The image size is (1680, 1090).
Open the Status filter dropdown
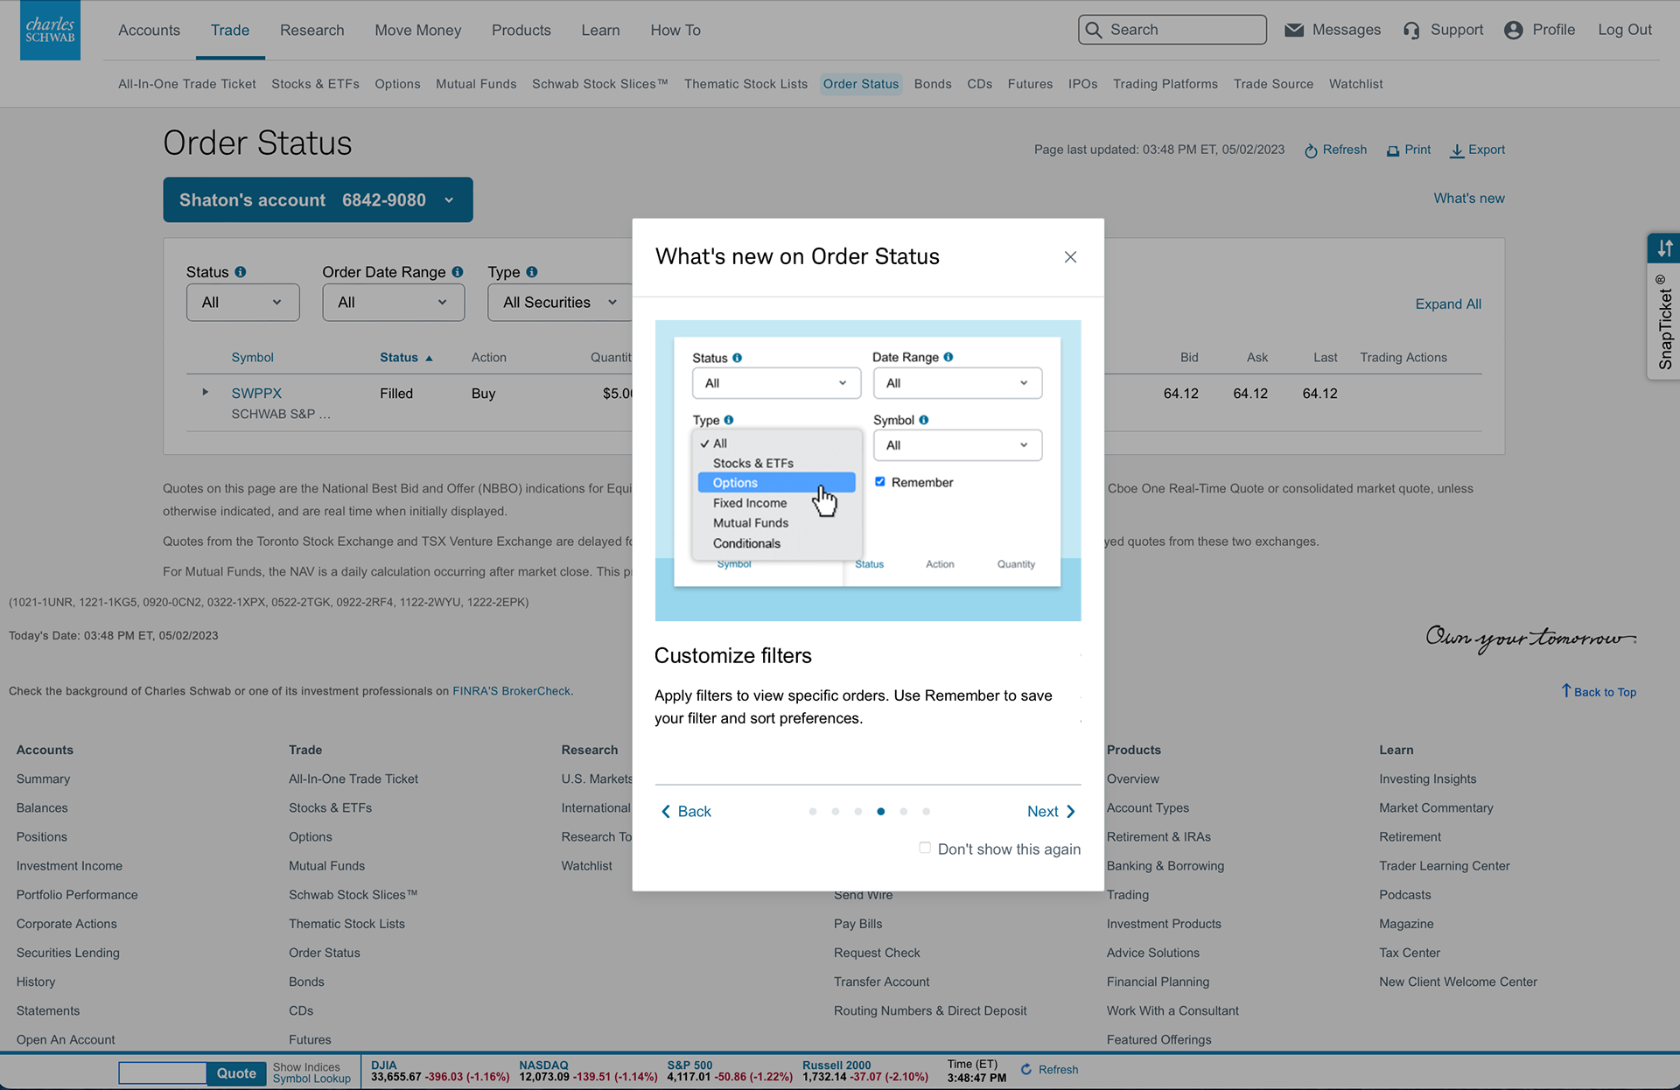(x=242, y=303)
